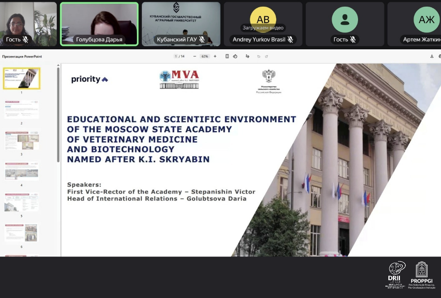Open slide 4 thumbnail

[22, 171]
